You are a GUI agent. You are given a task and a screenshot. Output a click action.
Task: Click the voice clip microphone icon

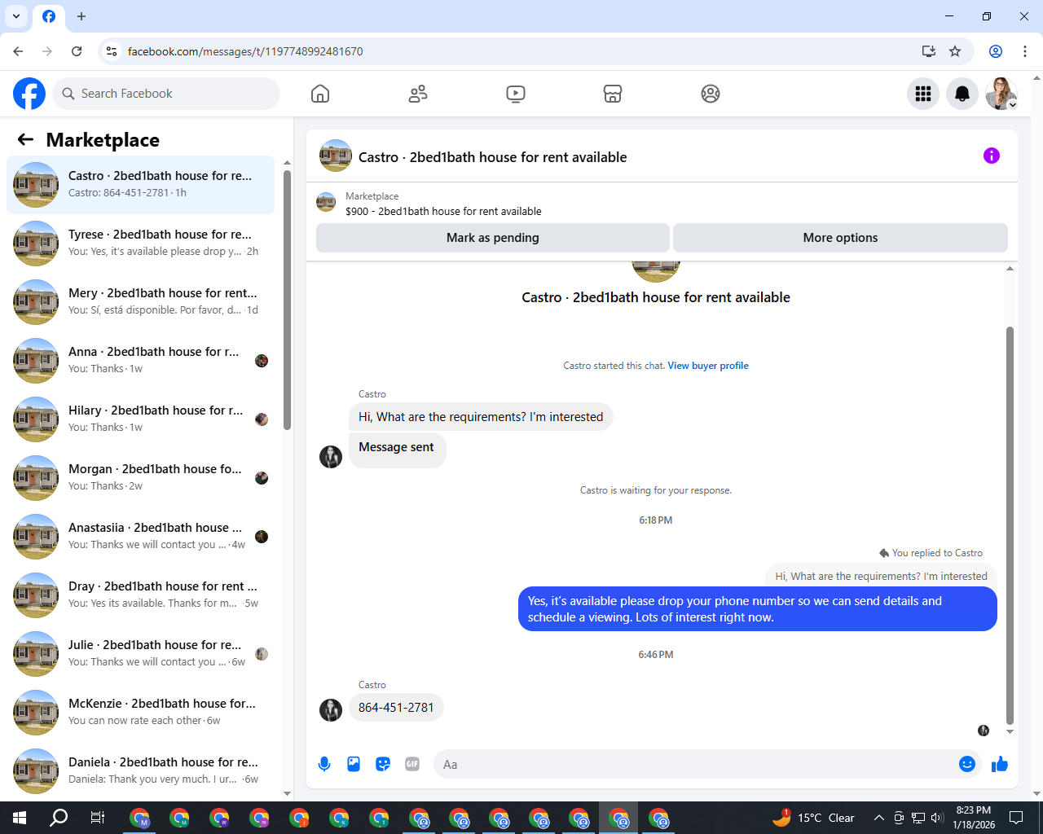tap(324, 764)
